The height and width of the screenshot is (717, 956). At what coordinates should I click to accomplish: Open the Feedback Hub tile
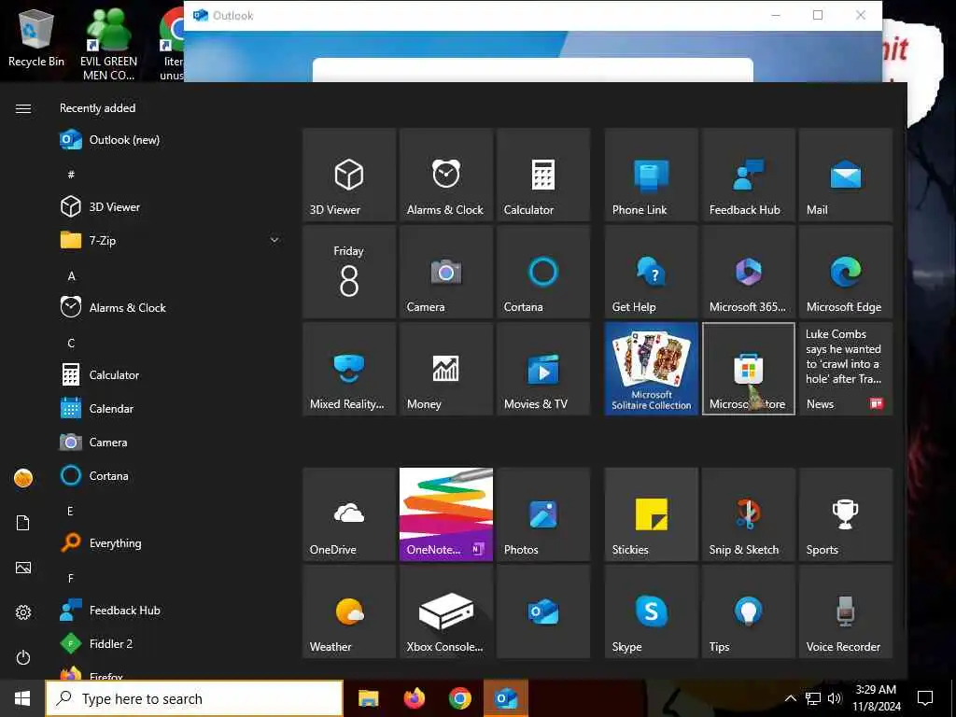(x=748, y=175)
